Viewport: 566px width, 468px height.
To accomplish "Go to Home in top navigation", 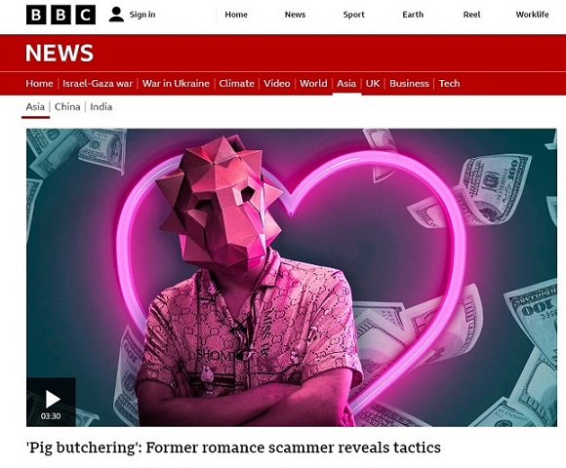I will (x=236, y=15).
